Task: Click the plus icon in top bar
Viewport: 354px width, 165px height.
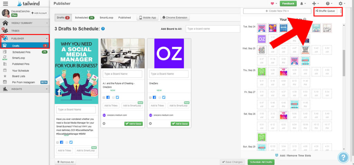Action: coord(314,3)
